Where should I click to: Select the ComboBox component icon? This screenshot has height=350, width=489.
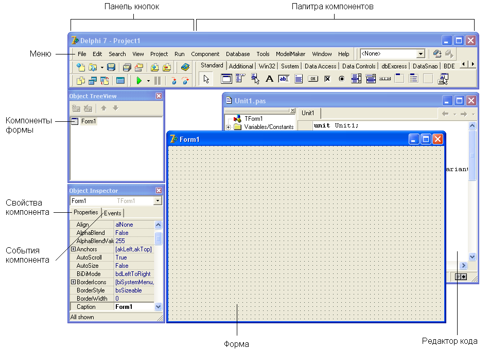pyautogui.click(x=371, y=79)
